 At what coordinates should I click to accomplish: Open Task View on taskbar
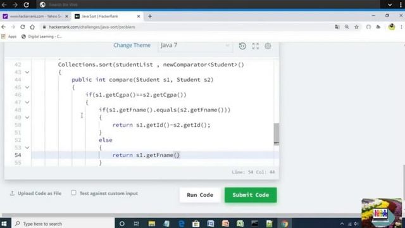[x=136, y=224]
